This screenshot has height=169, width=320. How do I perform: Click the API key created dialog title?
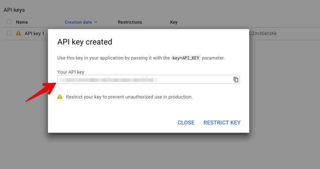85,42
